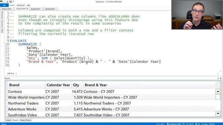The height and width of the screenshot is (125, 223).
Task: Close the Query2.dax tab
Action: (27, 9)
